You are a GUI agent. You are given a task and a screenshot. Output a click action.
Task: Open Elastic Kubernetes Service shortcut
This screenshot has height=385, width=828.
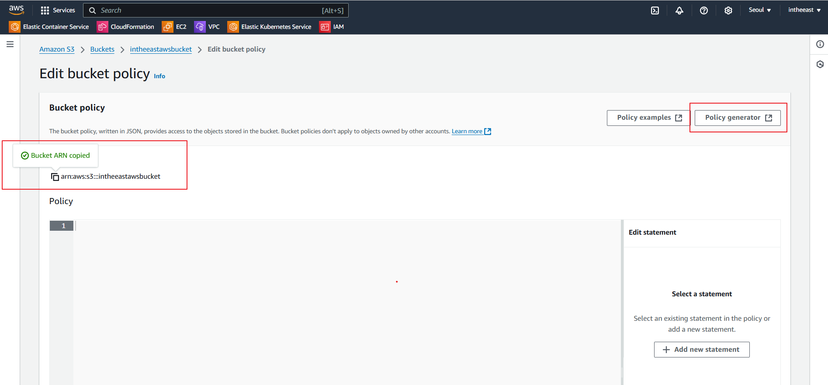270,27
